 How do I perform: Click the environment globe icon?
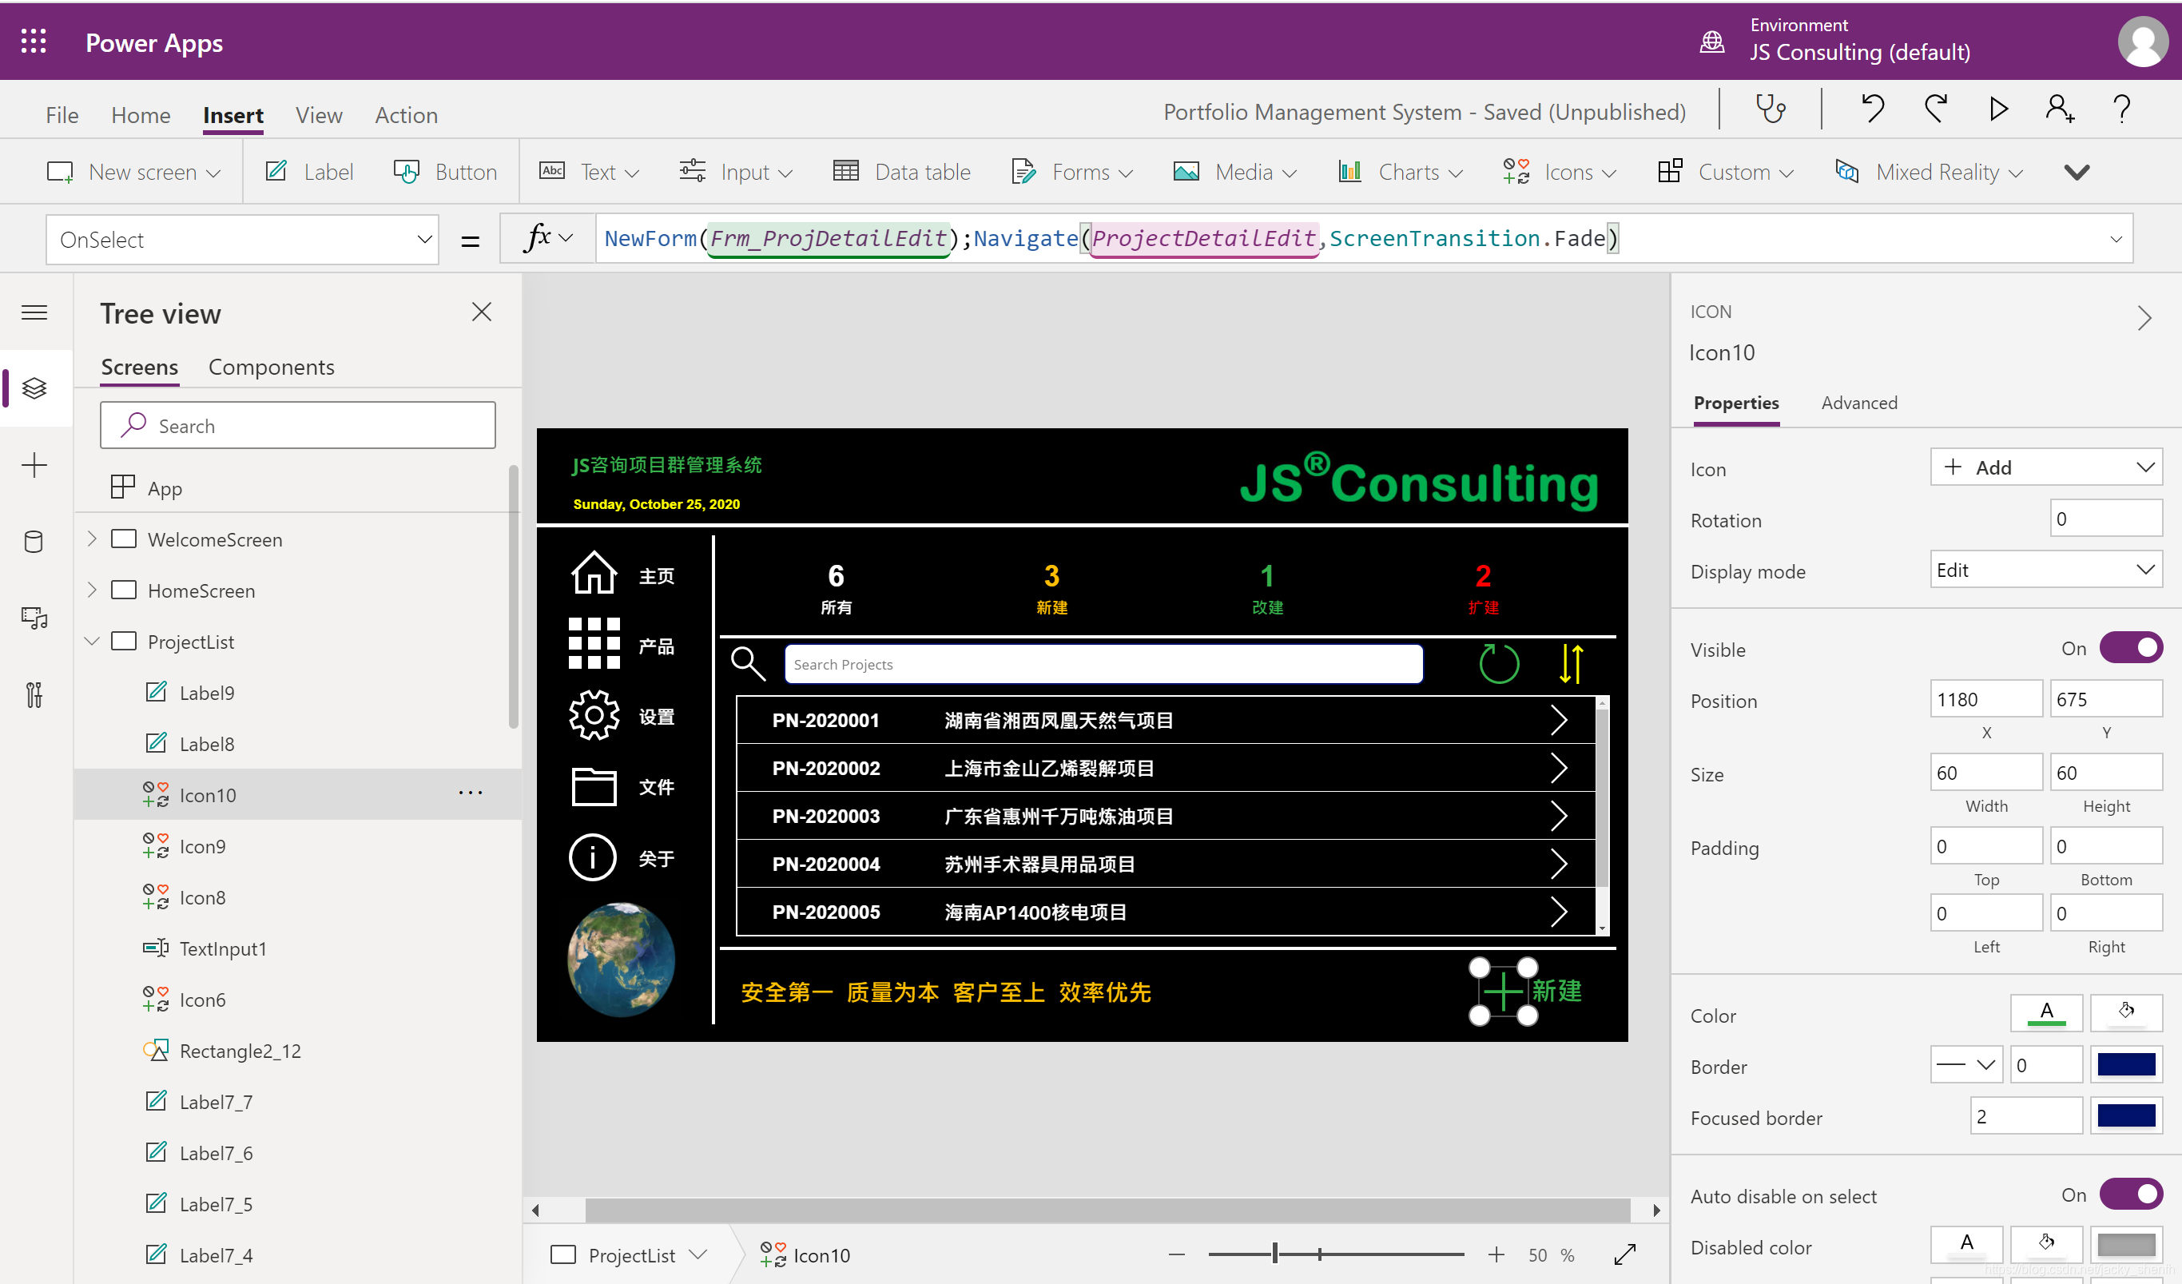pyautogui.click(x=1712, y=42)
